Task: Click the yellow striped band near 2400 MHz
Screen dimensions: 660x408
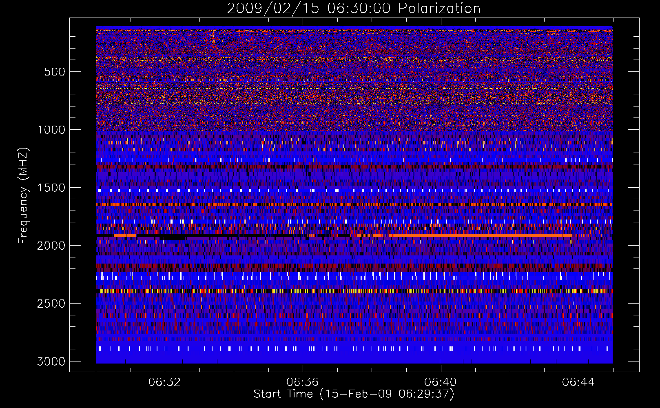Action: (354, 291)
